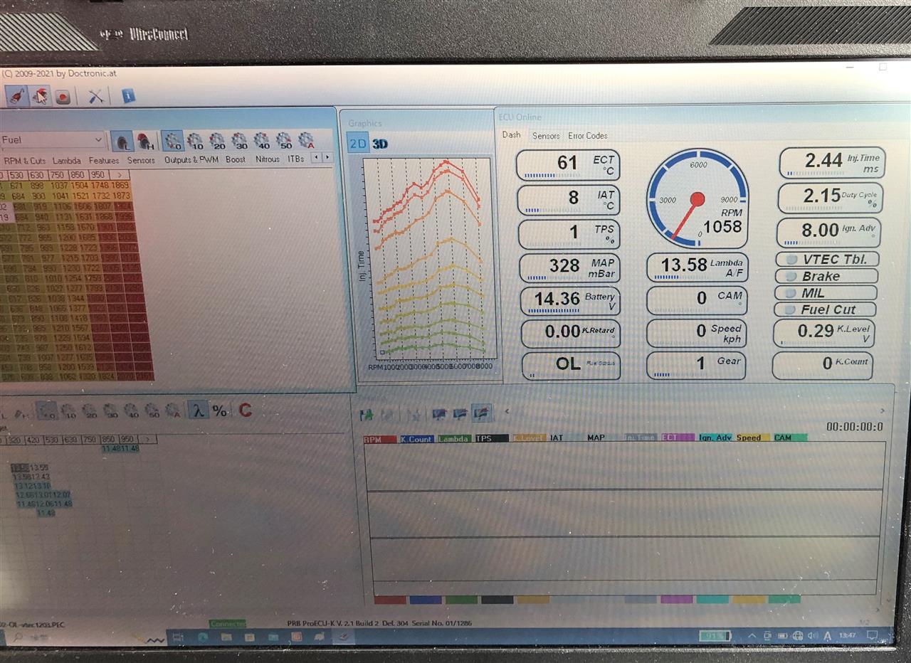This screenshot has width=911, height=663.
Task: Click the Battery 14.36 V readout
Action: (x=570, y=301)
